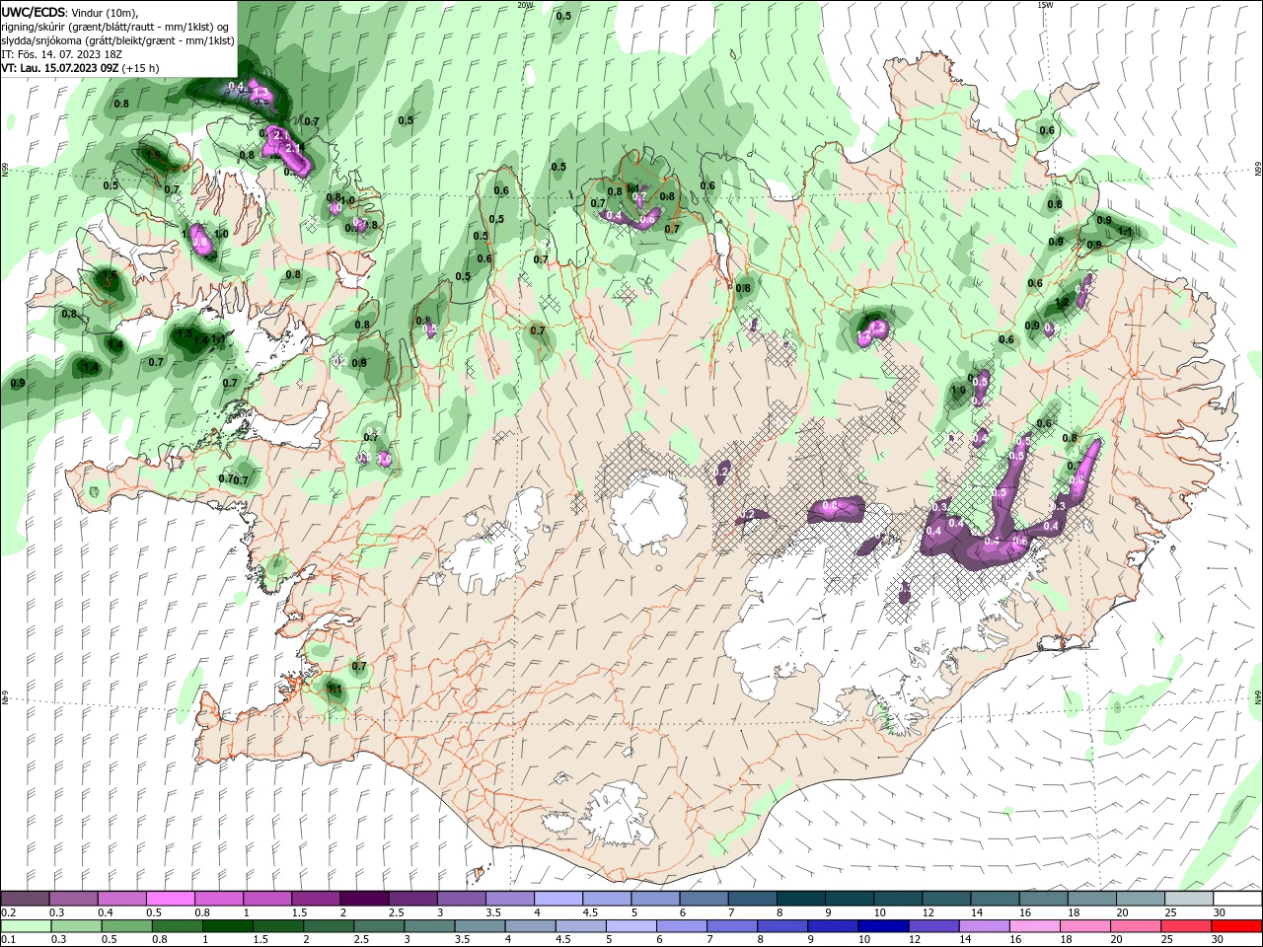1263x947 pixels.
Task: Click the pale gray 25 swatch in the upper legend row
Action: pyautogui.click(x=1189, y=899)
